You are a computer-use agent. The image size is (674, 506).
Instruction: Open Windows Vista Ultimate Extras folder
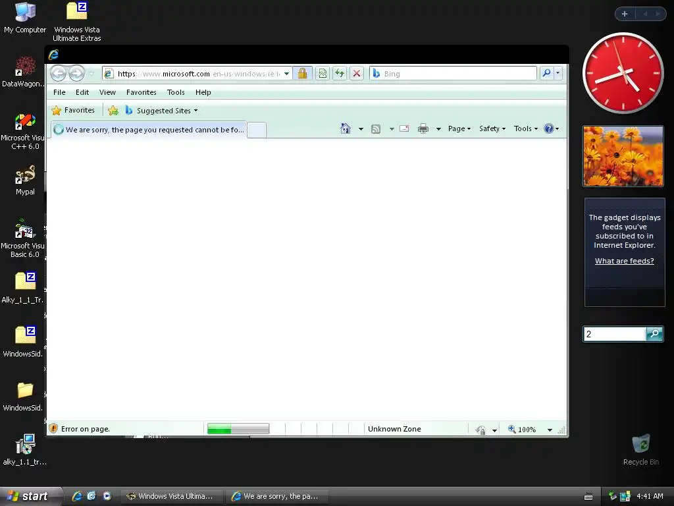(77, 22)
